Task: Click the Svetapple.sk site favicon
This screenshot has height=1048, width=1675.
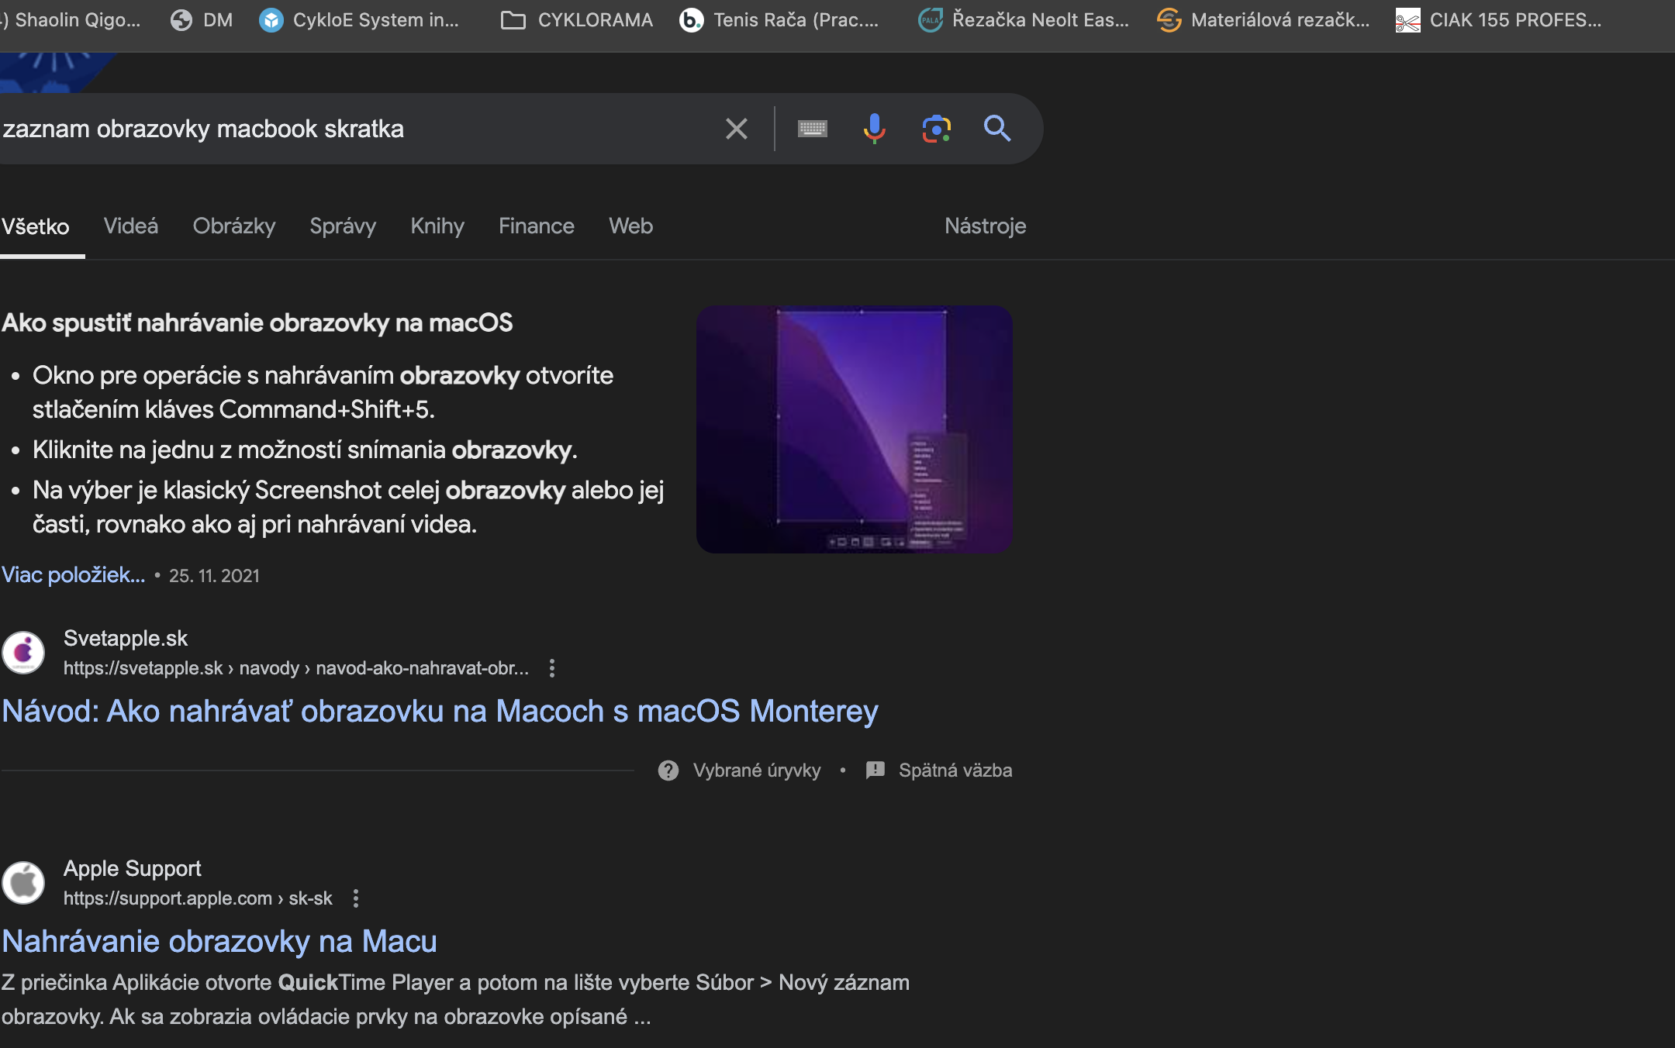Action: tap(23, 652)
